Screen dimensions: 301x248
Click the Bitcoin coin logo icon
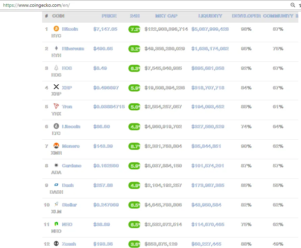(56, 29)
